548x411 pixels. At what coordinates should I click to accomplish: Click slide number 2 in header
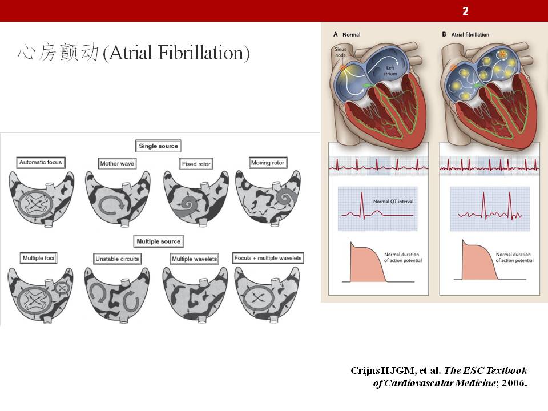(465, 11)
